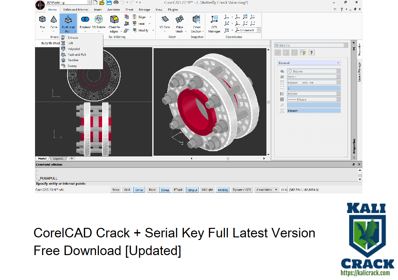Screen dimensions: 398x280
Task: Open the ByLayer line color dropdown
Action: [314, 71]
